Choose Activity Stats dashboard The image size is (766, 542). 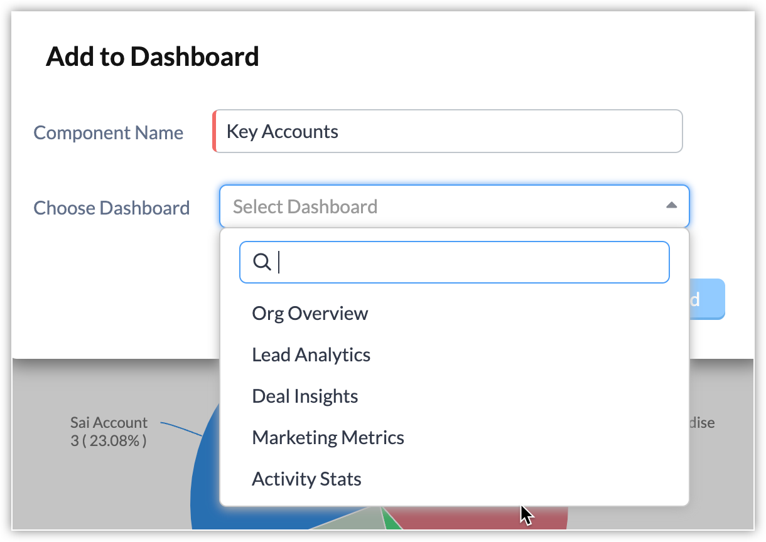click(306, 479)
